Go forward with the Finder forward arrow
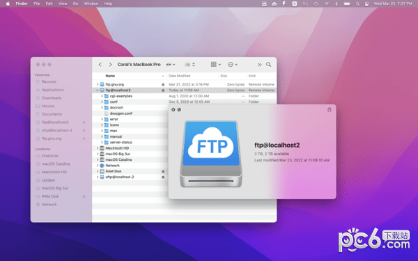Viewport: 418px width, 261px height. [x=110, y=65]
